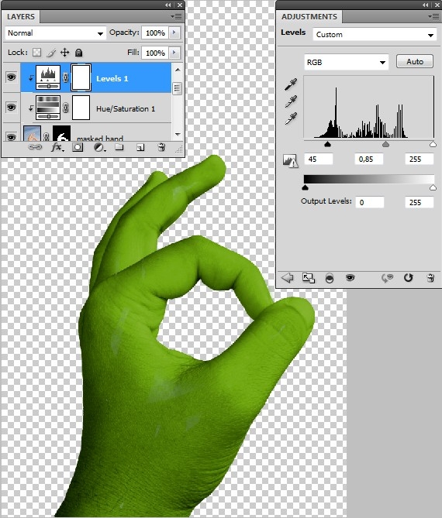
Task: Toggle lock transparent pixels
Action: pos(36,52)
